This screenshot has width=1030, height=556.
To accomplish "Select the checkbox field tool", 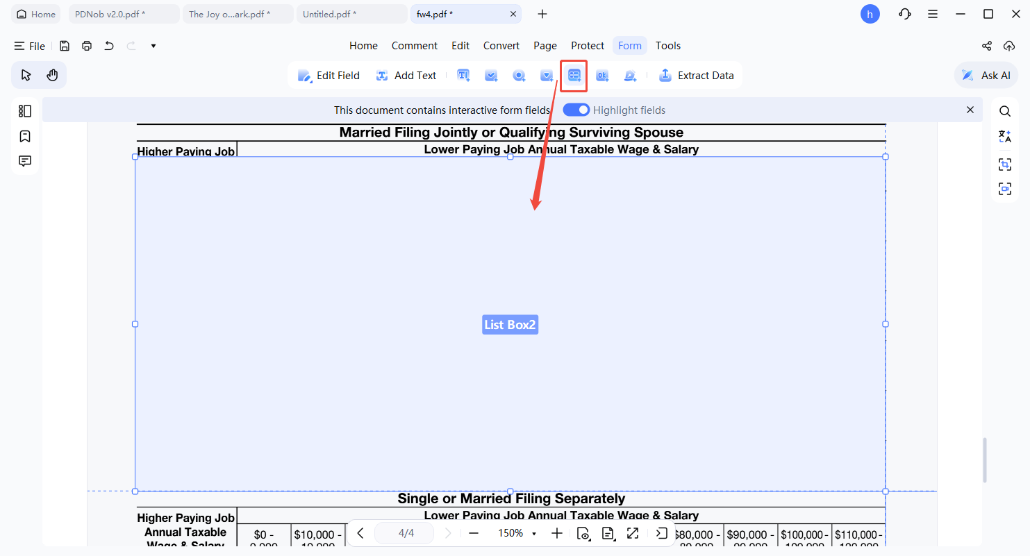I will (x=491, y=75).
